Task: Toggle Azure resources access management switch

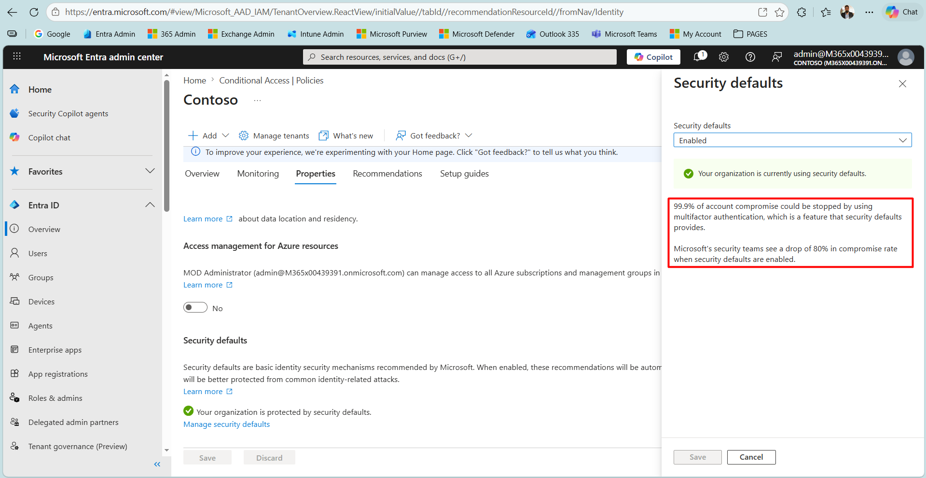Action: (x=195, y=307)
